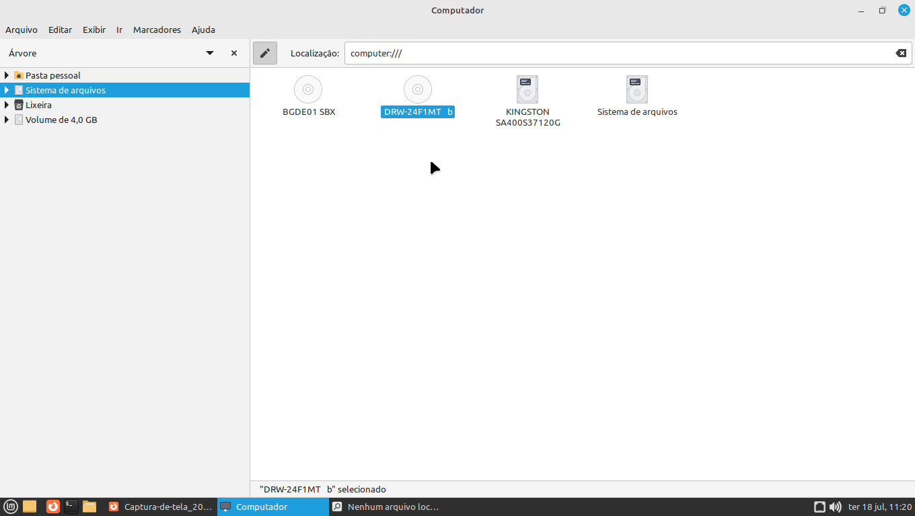Open the clock ter 18 jul, 11:20
915x516 pixels.
pos(880,507)
